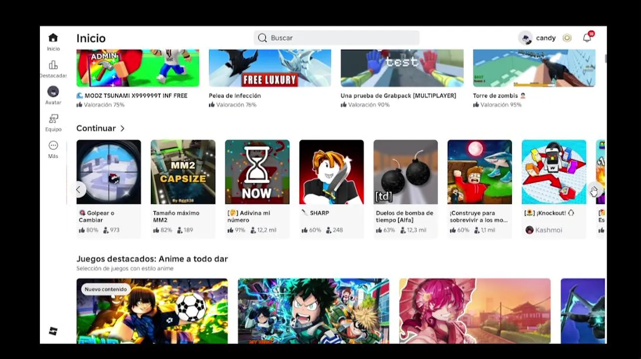Open the Destacadas charts icon

pyautogui.click(x=53, y=65)
